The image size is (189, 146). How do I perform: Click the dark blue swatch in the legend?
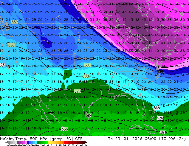point(28,142)
